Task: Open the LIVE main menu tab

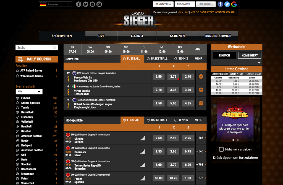Action: [x=101, y=36]
